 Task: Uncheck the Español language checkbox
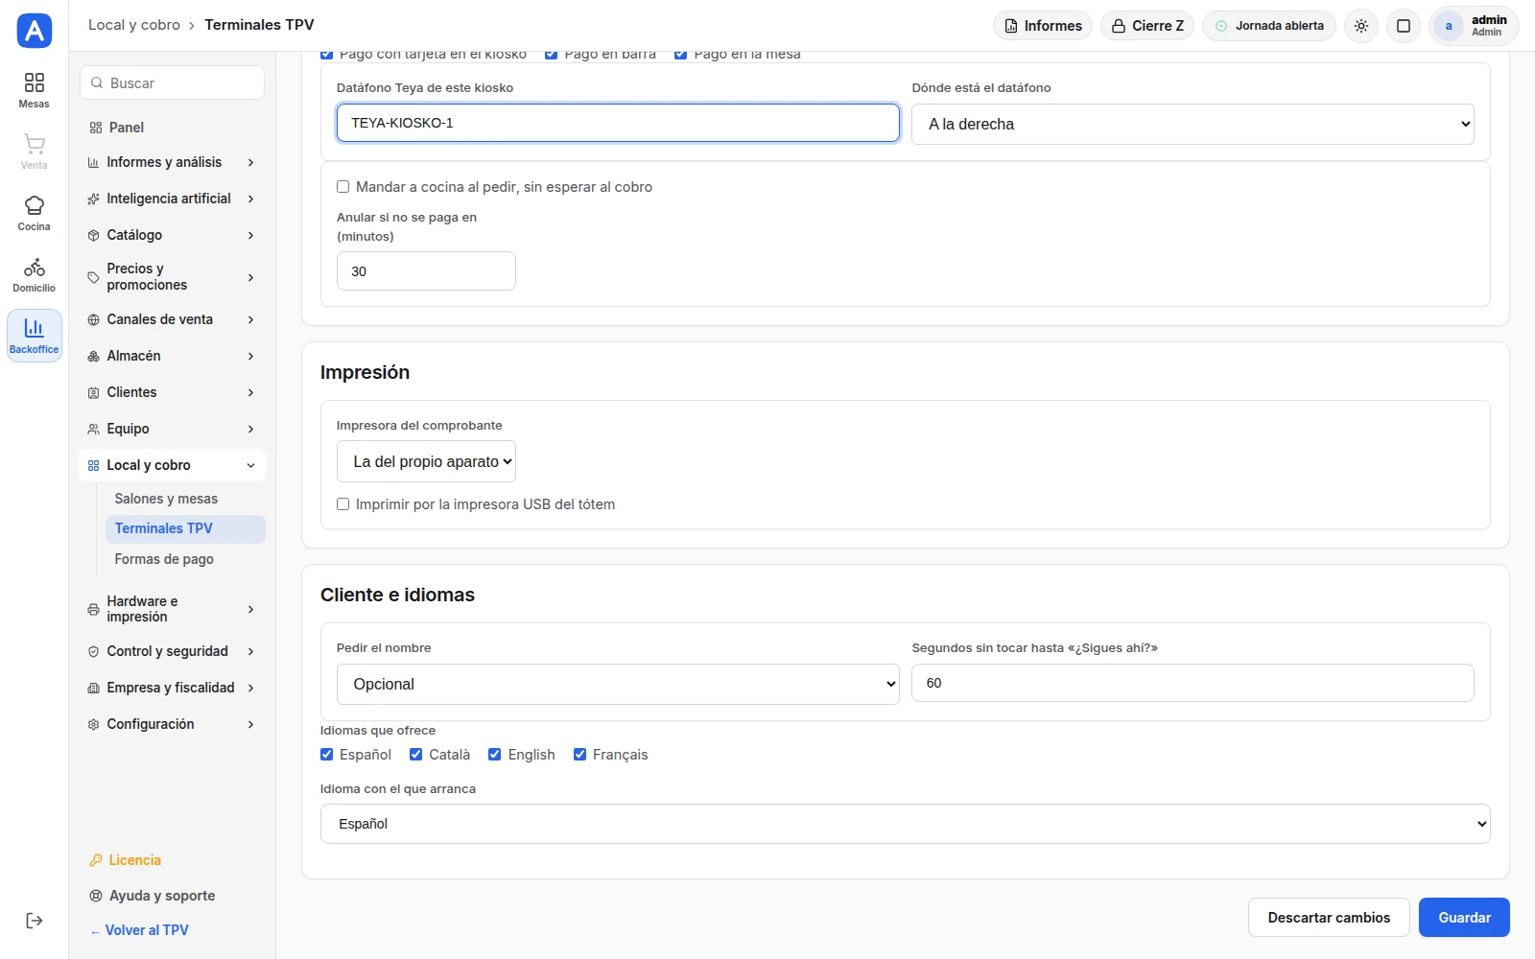click(327, 755)
